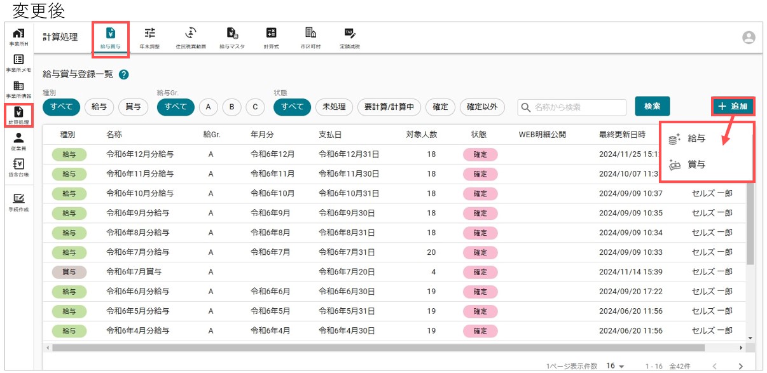The width and height of the screenshot is (767, 373).
Task: Open row 令和6年7月分給与
Action: [394, 253]
